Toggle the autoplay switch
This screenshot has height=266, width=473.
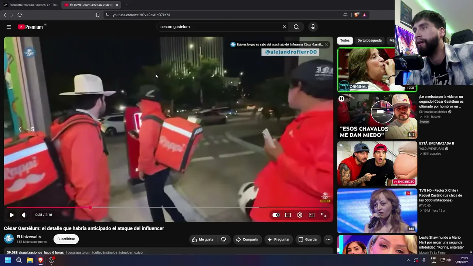pyautogui.click(x=276, y=215)
